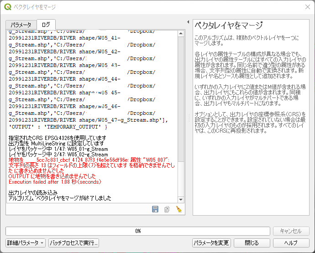Switch to the パラメータ tab
The height and width of the screenshot is (253, 315).
(x=21, y=25)
